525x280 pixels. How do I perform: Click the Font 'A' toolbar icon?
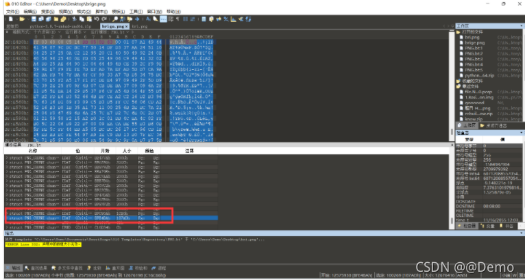tap(148, 19)
